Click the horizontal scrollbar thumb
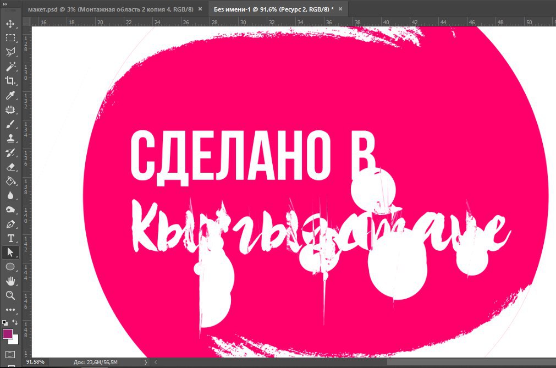The height and width of the screenshot is (368, 556). pos(471,362)
